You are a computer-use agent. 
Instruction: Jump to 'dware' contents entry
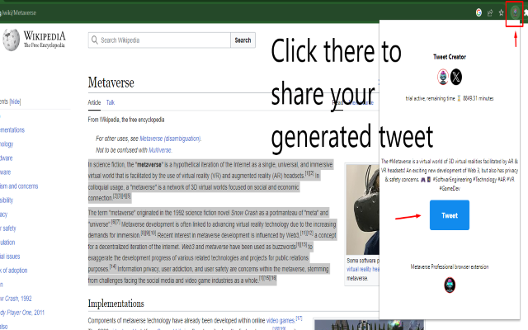point(7,158)
